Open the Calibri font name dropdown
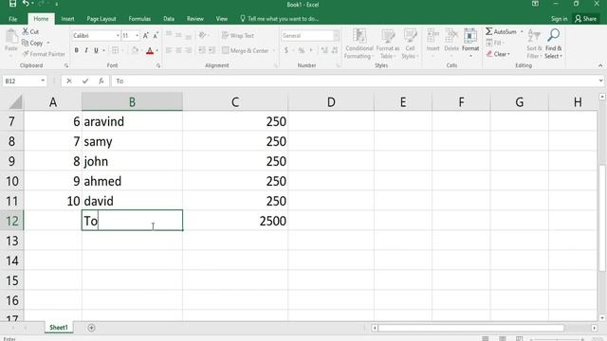 (118, 36)
